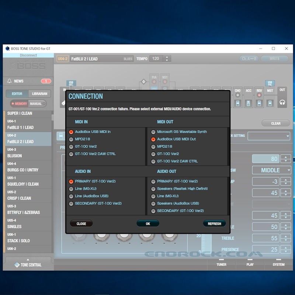Switch to the LIBRARIAN tab
The width and height of the screenshot is (295, 295).
tap(40, 94)
